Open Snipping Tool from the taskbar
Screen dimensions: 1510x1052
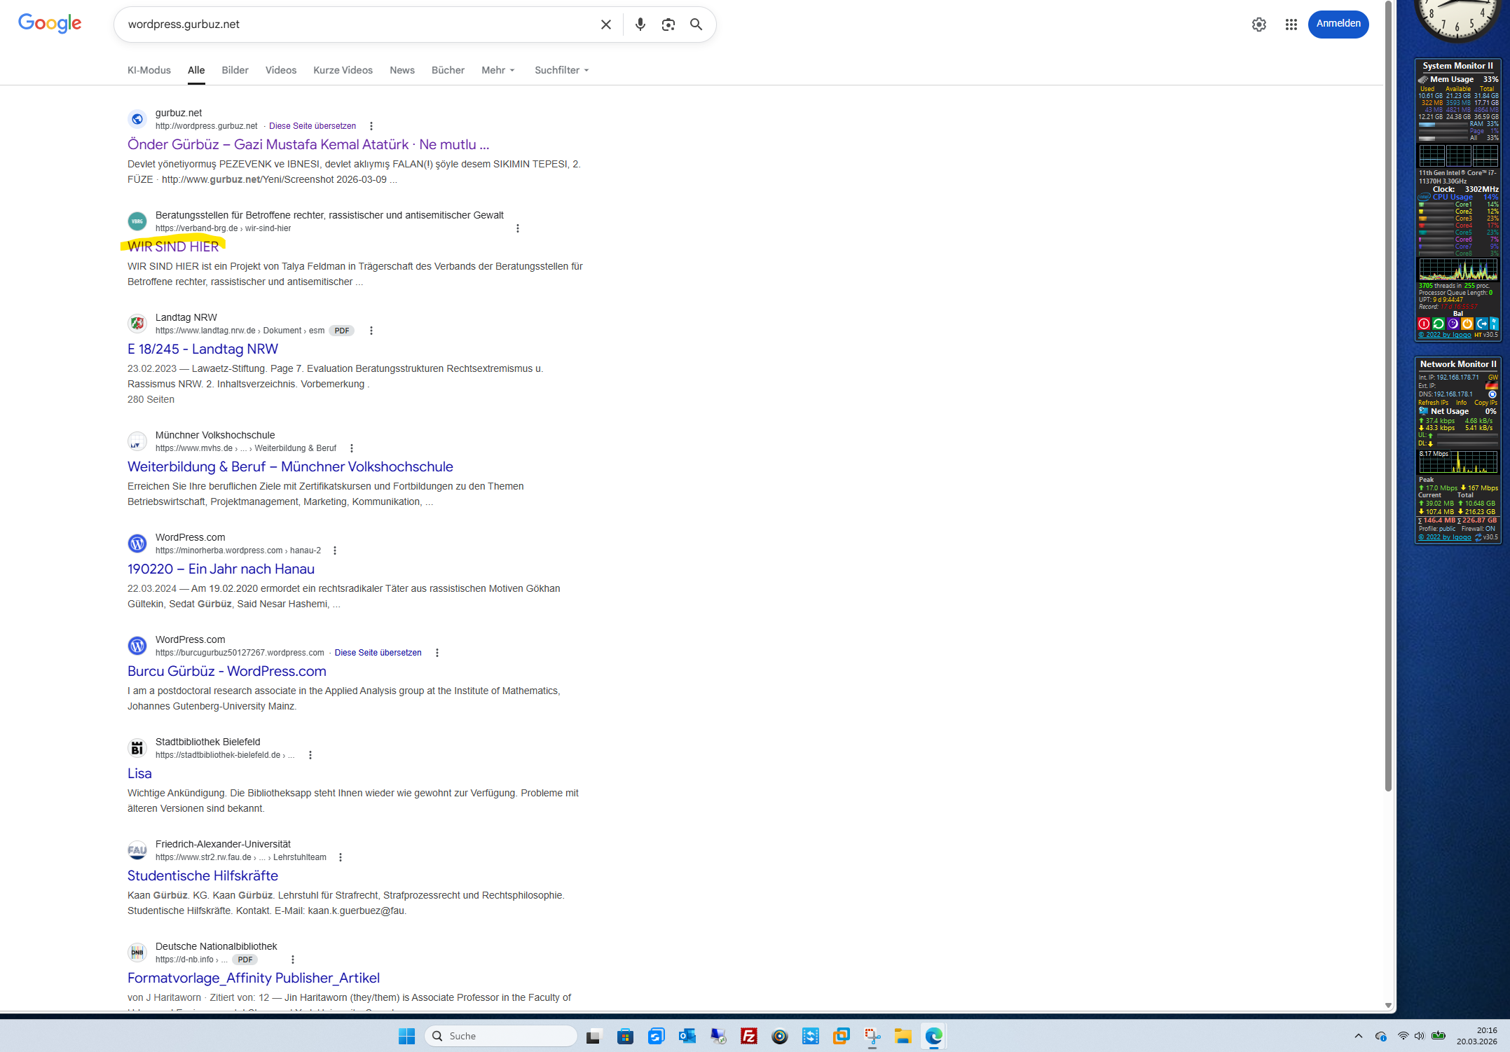pyautogui.click(x=872, y=1036)
